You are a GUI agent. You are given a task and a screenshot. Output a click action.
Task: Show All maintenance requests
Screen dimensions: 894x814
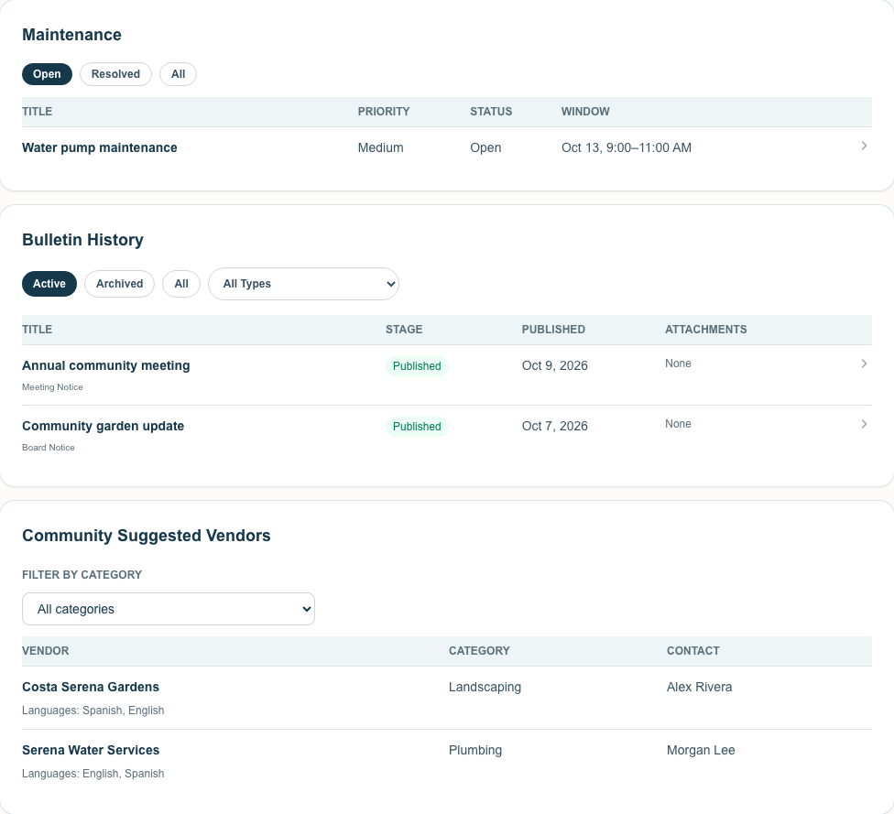pos(178,74)
